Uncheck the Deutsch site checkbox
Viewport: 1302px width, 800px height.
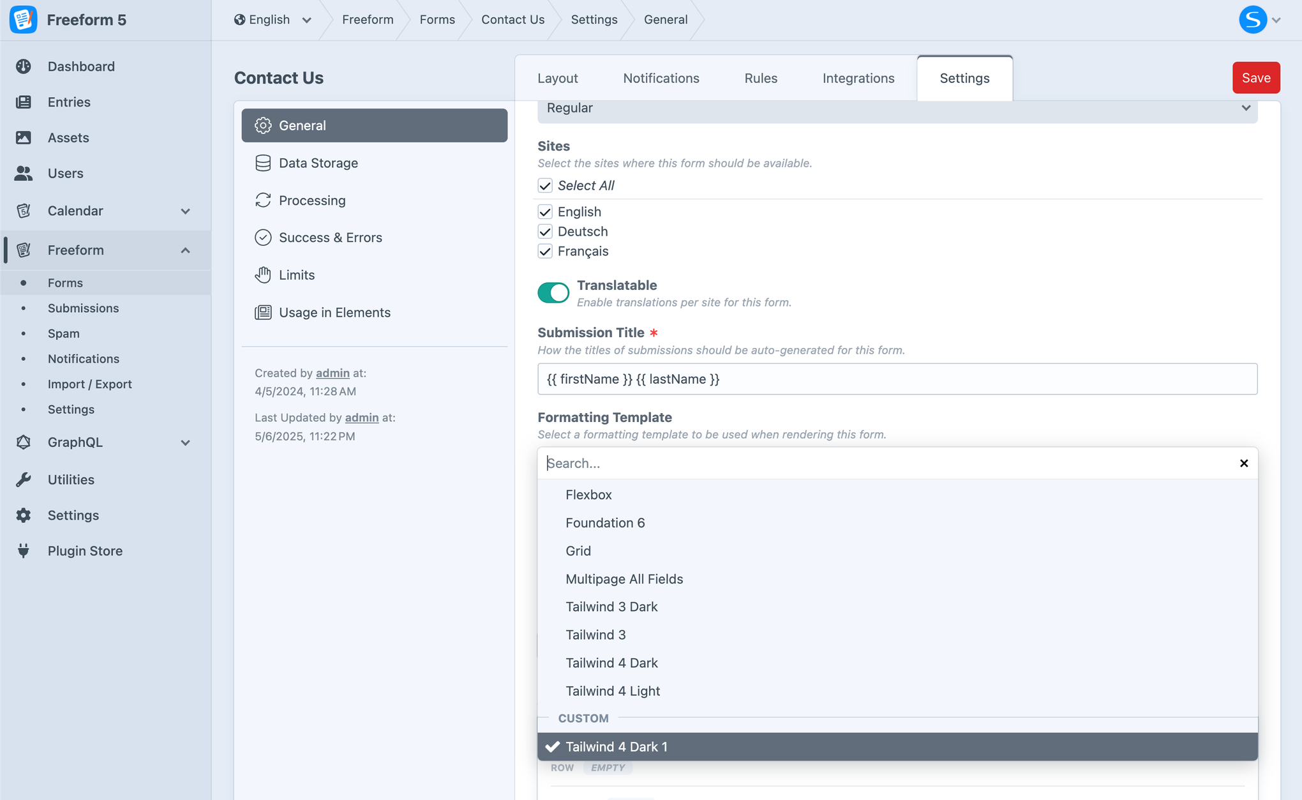click(545, 231)
